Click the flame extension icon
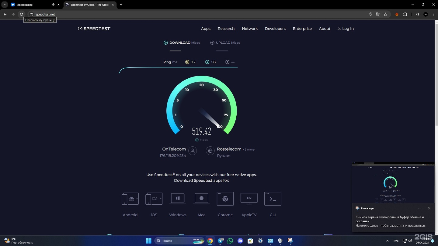Screen dimensions: 438x246 [397, 14]
